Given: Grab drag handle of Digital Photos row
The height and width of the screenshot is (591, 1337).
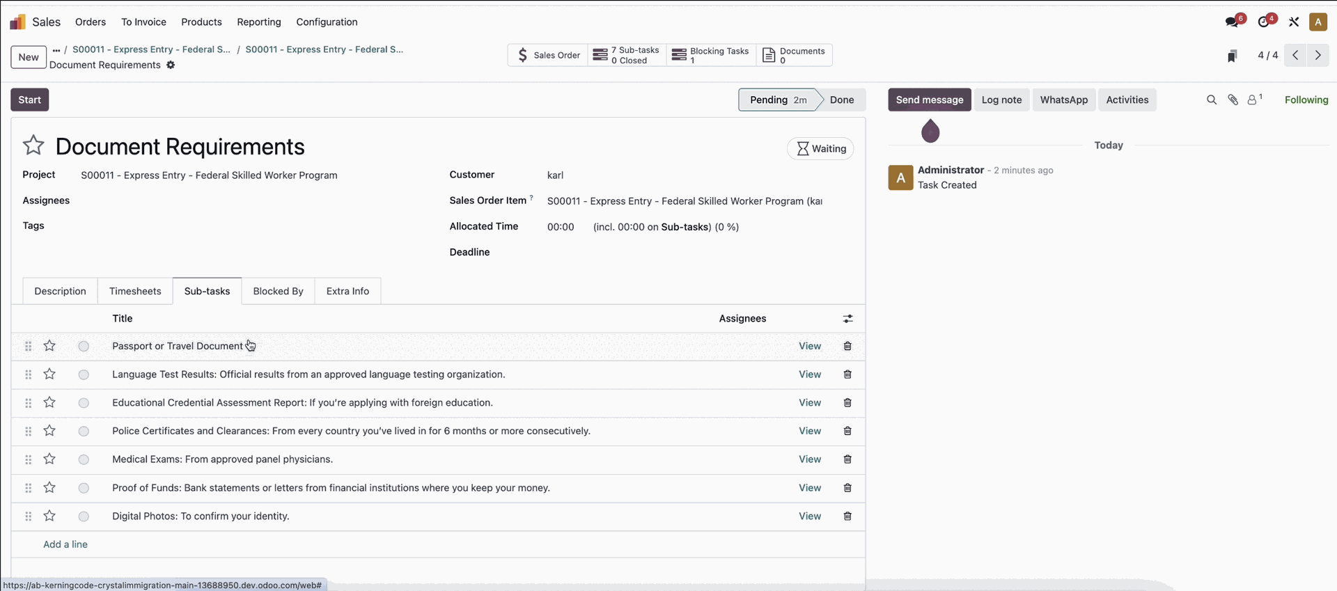Looking at the screenshot, I should [29, 517].
